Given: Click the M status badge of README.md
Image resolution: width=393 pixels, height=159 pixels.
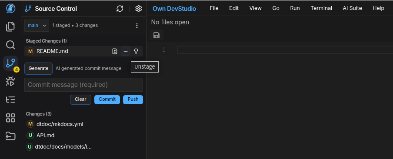Looking at the screenshot, I should [x=30, y=51].
